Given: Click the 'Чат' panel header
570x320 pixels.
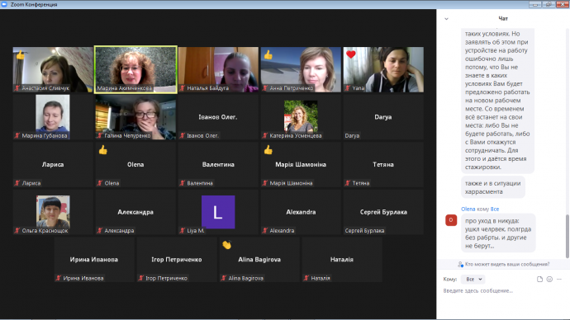Looking at the screenshot, I should pos(503,18).
